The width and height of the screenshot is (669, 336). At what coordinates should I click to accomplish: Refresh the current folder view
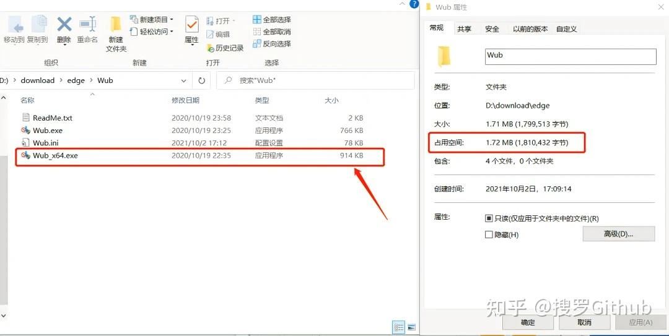click(201, 80)
